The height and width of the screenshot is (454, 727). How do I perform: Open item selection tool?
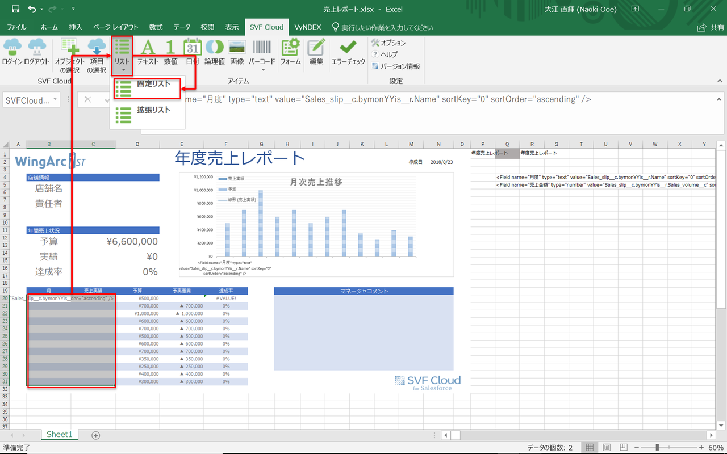point(97,56)
